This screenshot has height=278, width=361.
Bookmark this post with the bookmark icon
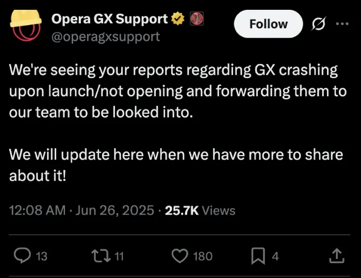click(258, 256)
